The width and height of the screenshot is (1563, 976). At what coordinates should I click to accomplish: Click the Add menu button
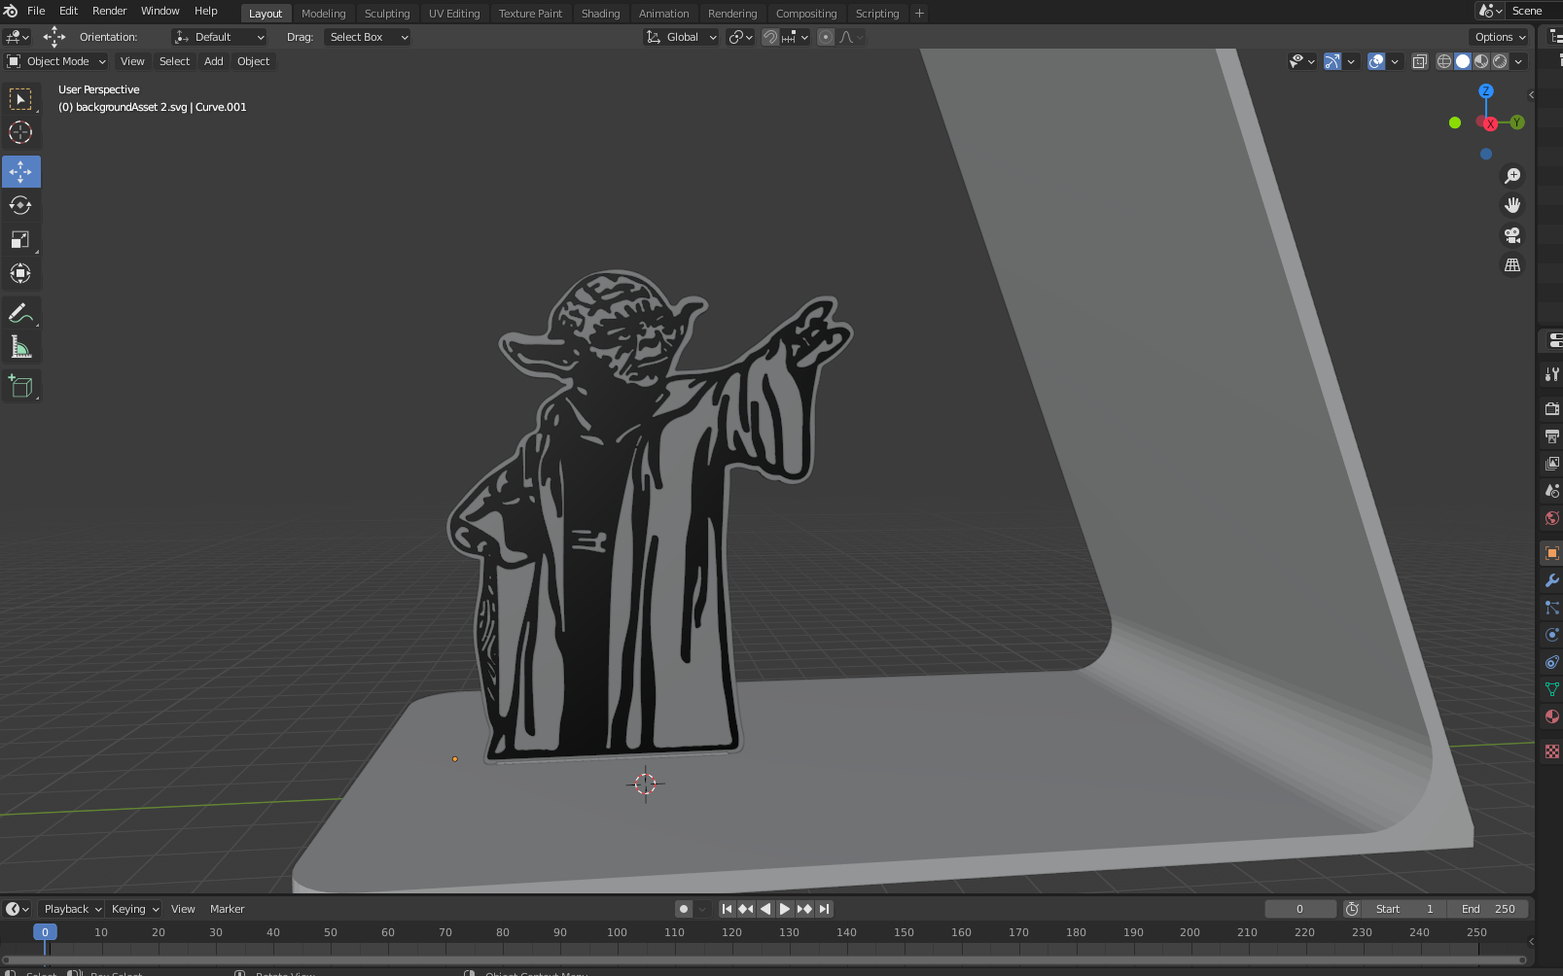[213, 61]
